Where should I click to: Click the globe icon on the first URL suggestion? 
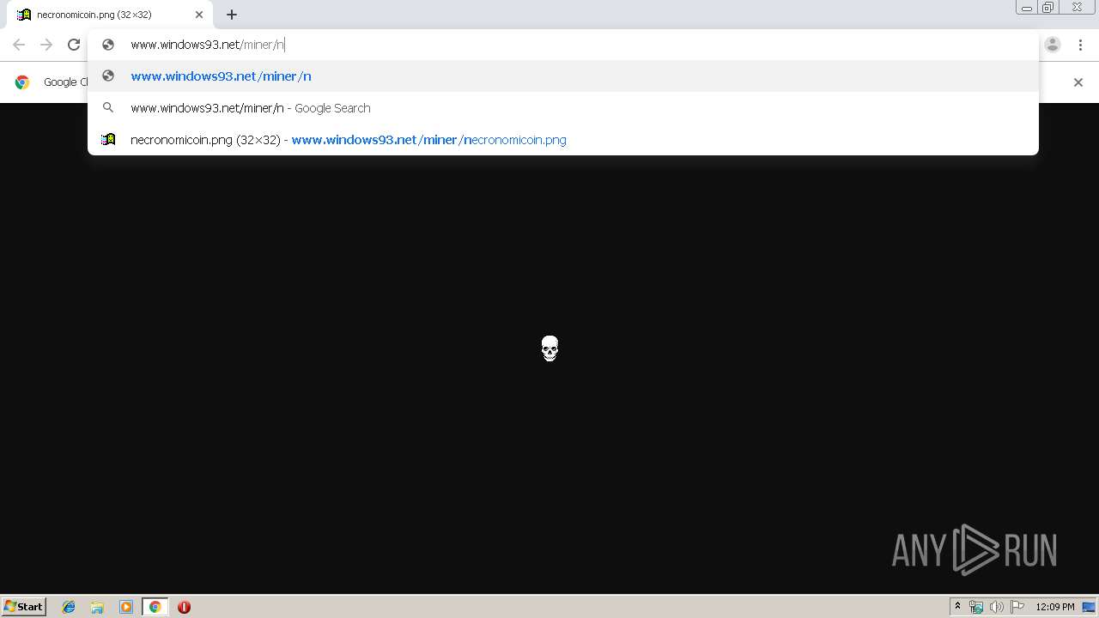click(108, 76)
